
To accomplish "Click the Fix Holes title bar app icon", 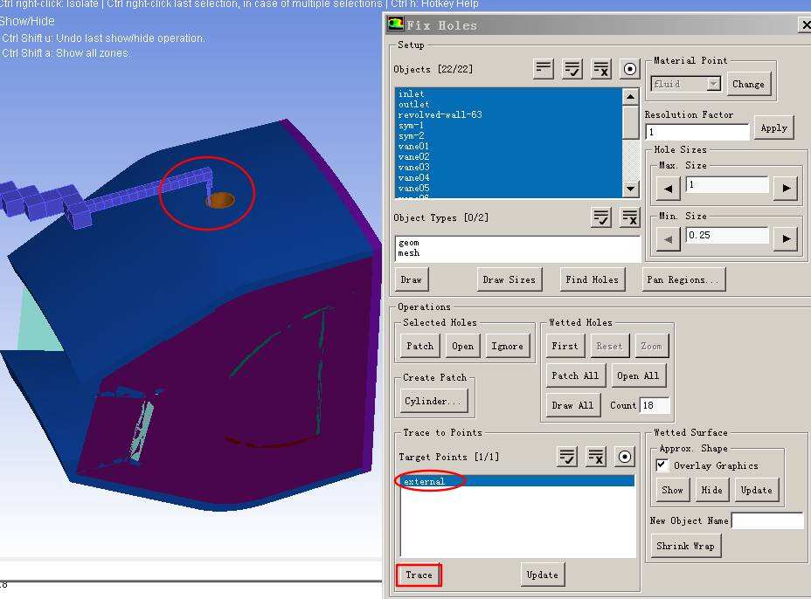I will tap(396, 24).
